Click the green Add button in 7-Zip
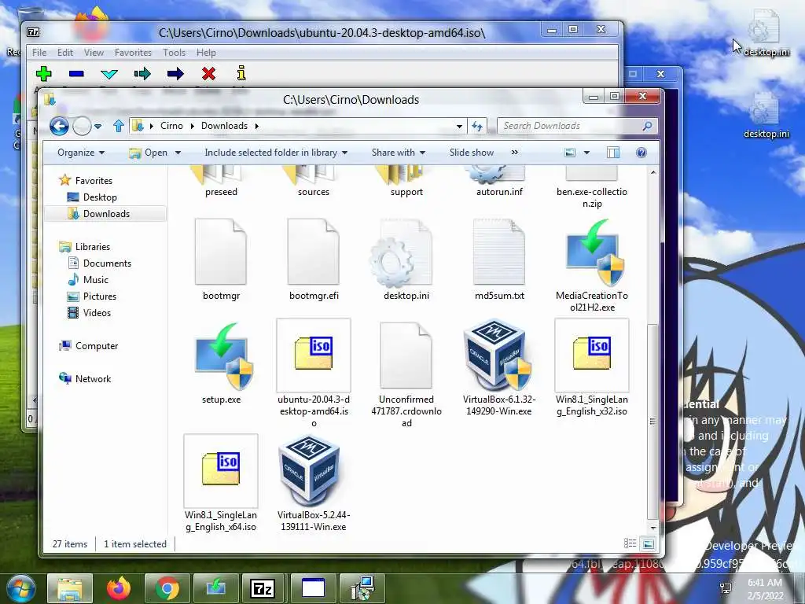805x604 pixels. coord(44,74)
